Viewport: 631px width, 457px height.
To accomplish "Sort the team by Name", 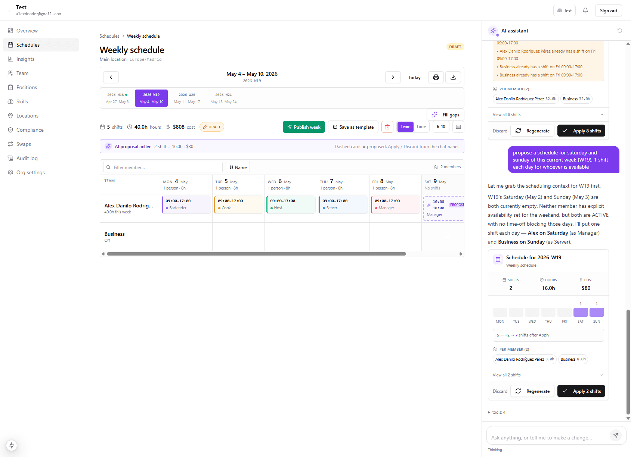I will click(238, 167).
